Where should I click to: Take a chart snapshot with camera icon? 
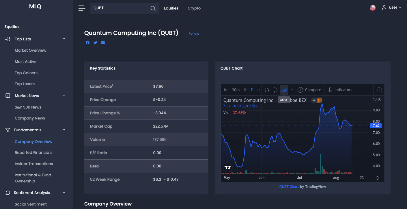[379, 90]
